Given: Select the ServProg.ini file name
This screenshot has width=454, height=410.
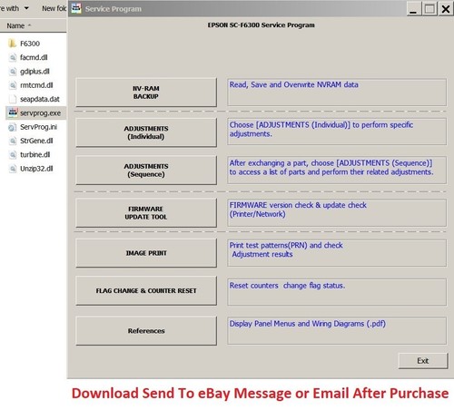Looking at the screenshot, I should click(x=39, y=127).
